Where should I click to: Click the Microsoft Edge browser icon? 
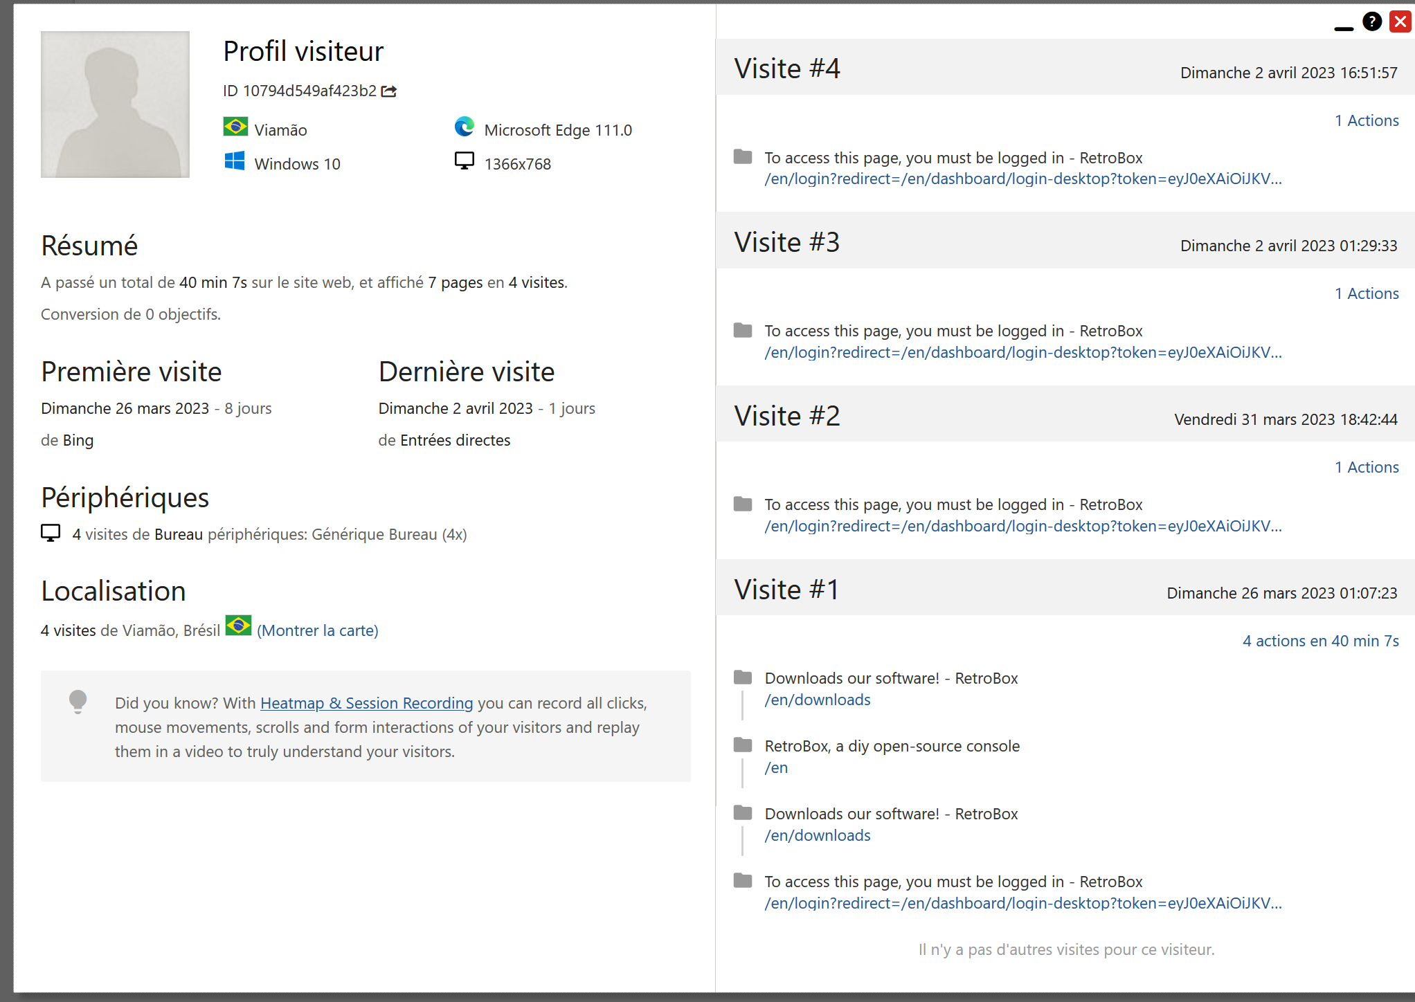click(x=465, y=127)
